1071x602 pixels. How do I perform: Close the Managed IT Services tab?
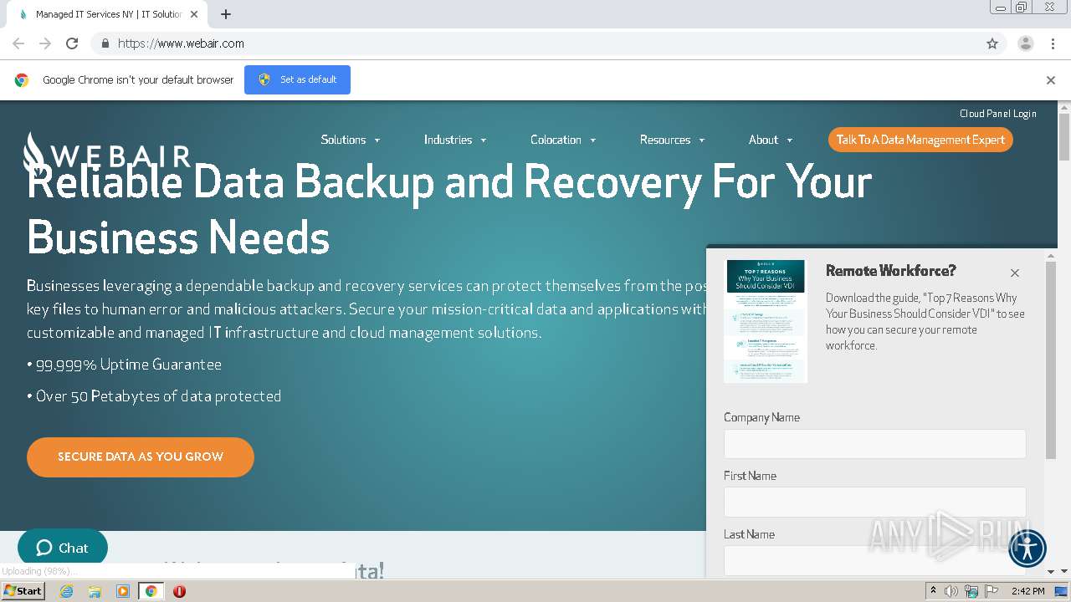pos(194,14)
